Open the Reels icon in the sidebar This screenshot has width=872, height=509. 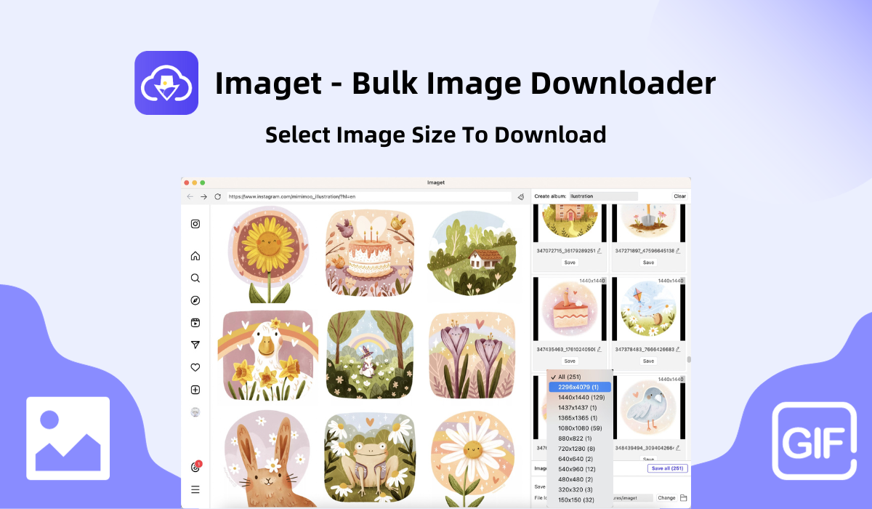tap(195, 323)
